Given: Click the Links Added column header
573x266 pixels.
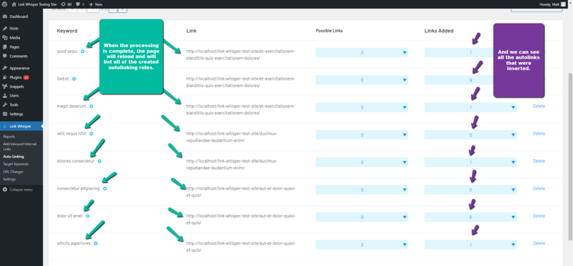Looking at the screenshot, I should [439, 31].
